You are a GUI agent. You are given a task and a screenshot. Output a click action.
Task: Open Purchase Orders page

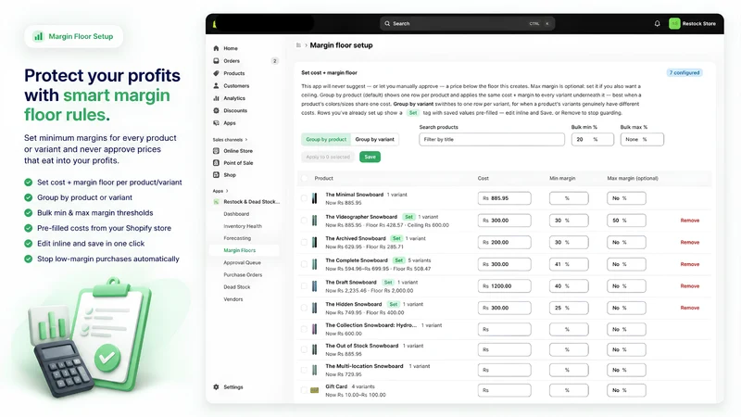coord(243,274)
